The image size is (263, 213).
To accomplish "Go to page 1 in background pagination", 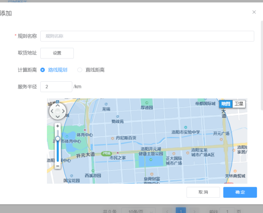I will [x=181, y=211].
